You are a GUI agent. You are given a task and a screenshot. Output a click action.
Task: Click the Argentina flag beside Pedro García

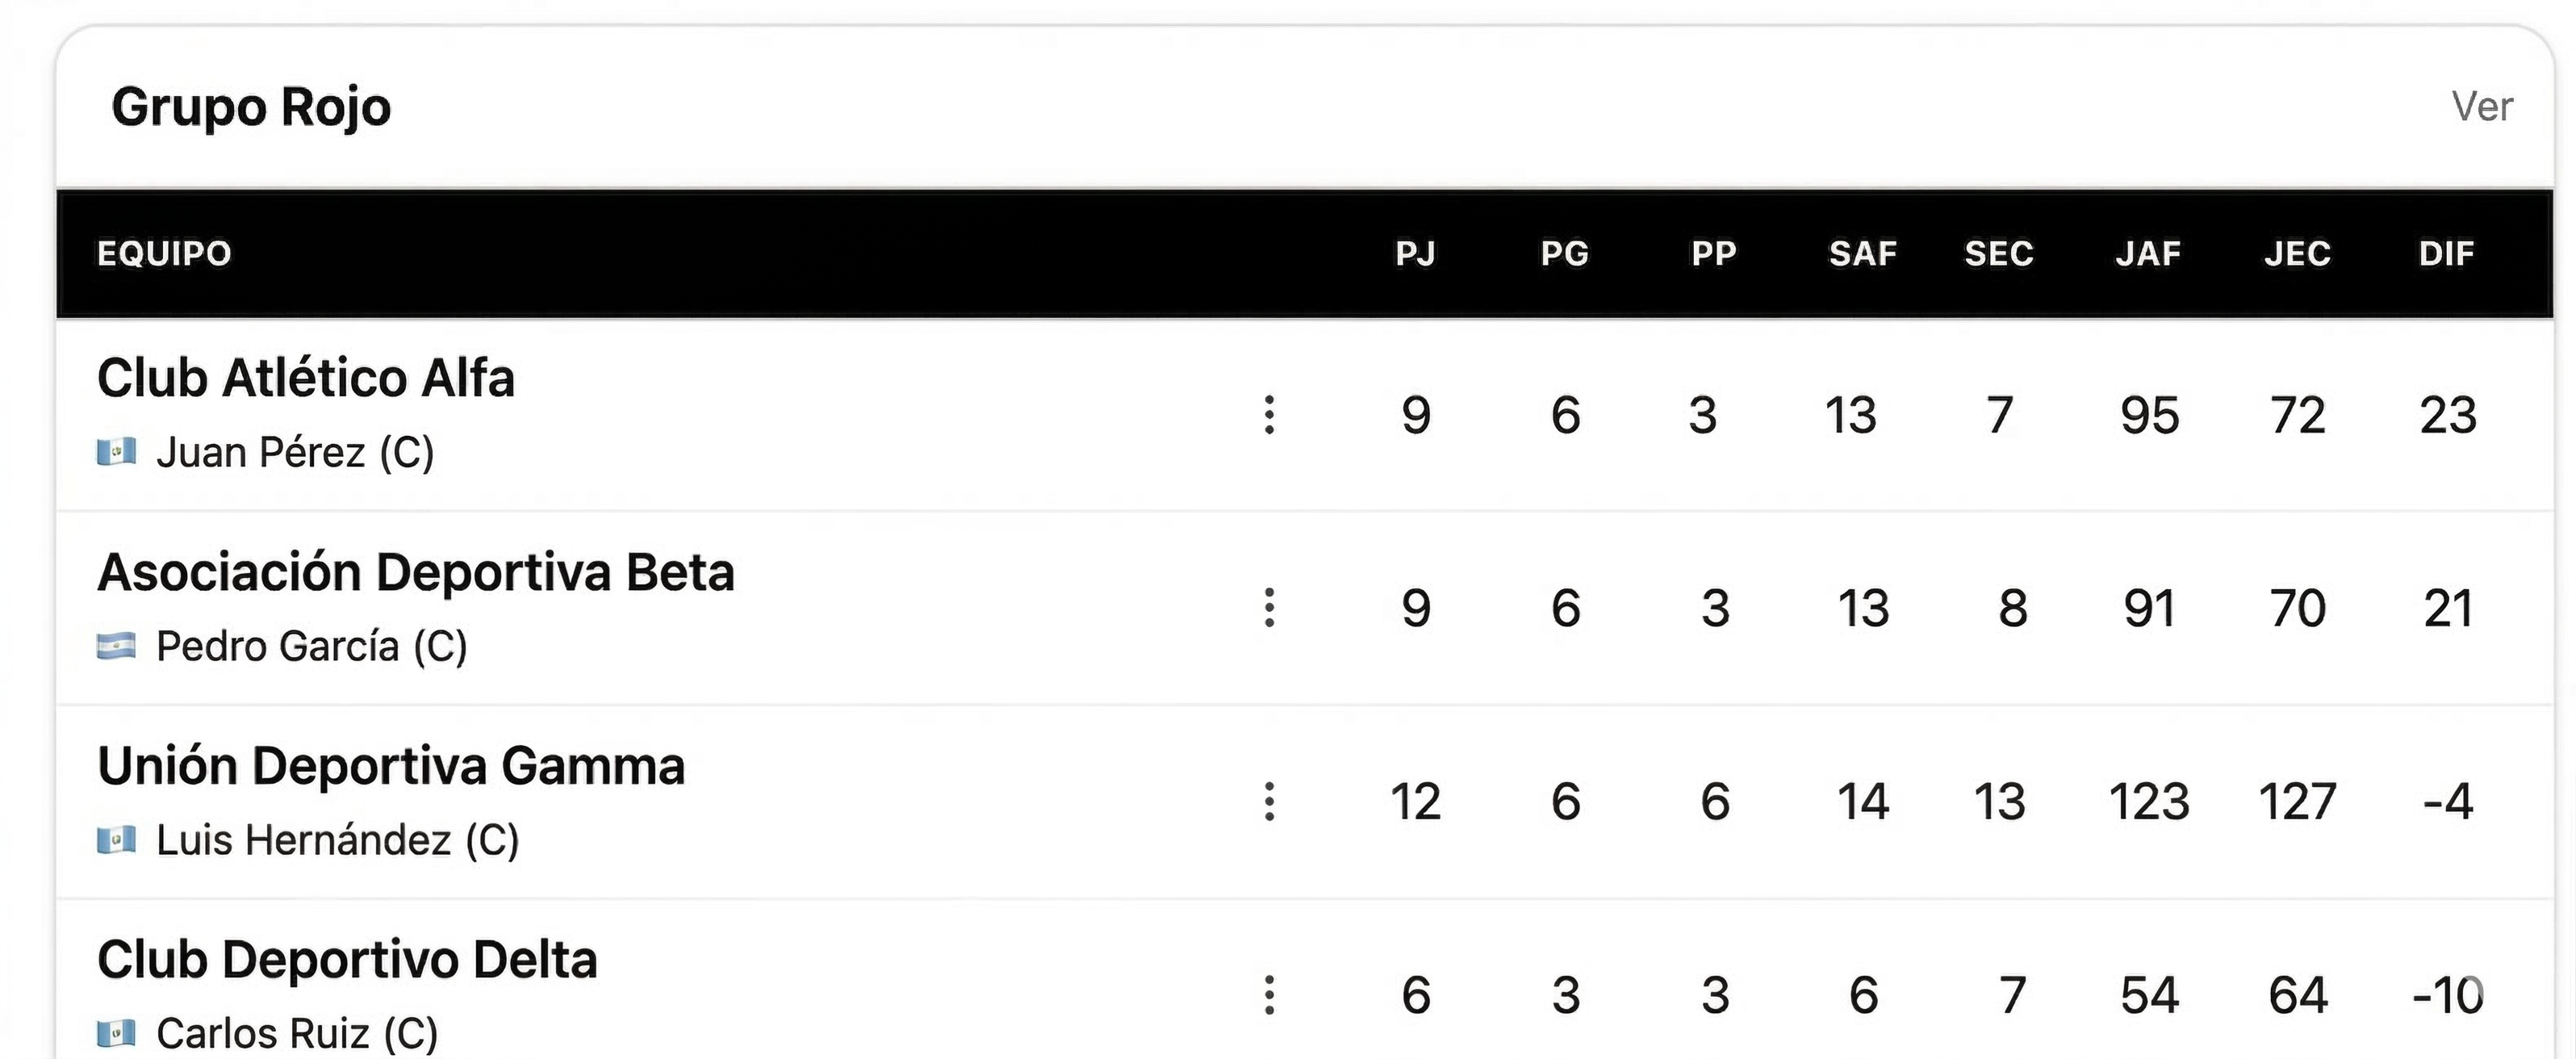(118, 645)
